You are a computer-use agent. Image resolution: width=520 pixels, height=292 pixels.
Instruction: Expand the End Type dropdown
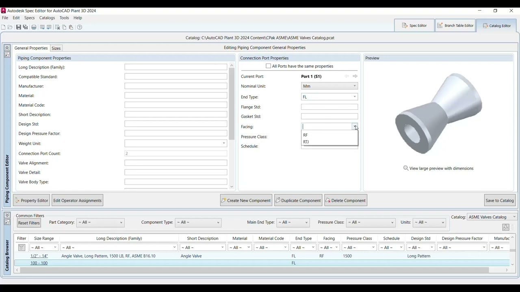354,97
